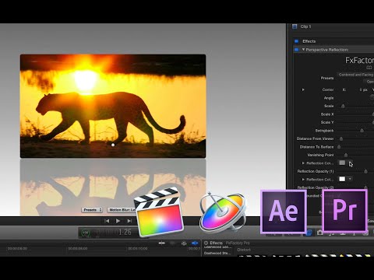The width and height of the screenshot is (374, 280).
Task: Toggle the skimming icon above the timeline
Action: click(161, 243)
